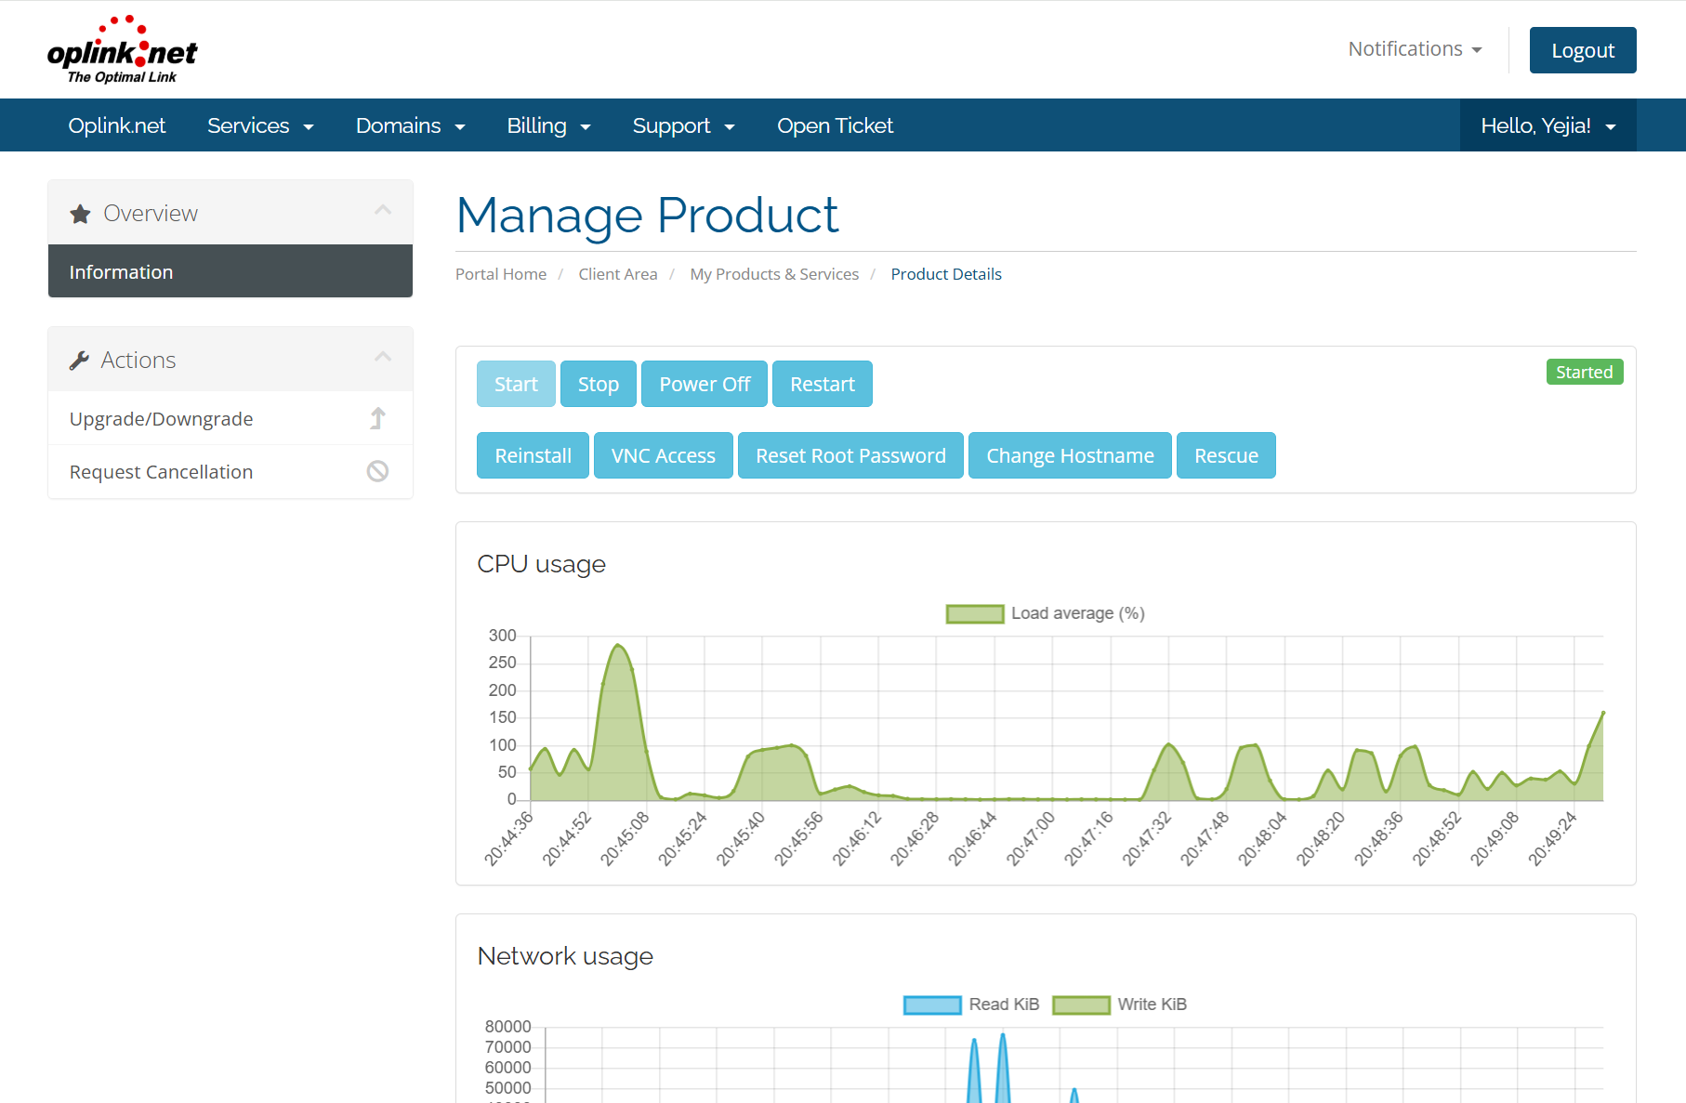
Task: Click the Restart button
Action: [x=823, y=384]
